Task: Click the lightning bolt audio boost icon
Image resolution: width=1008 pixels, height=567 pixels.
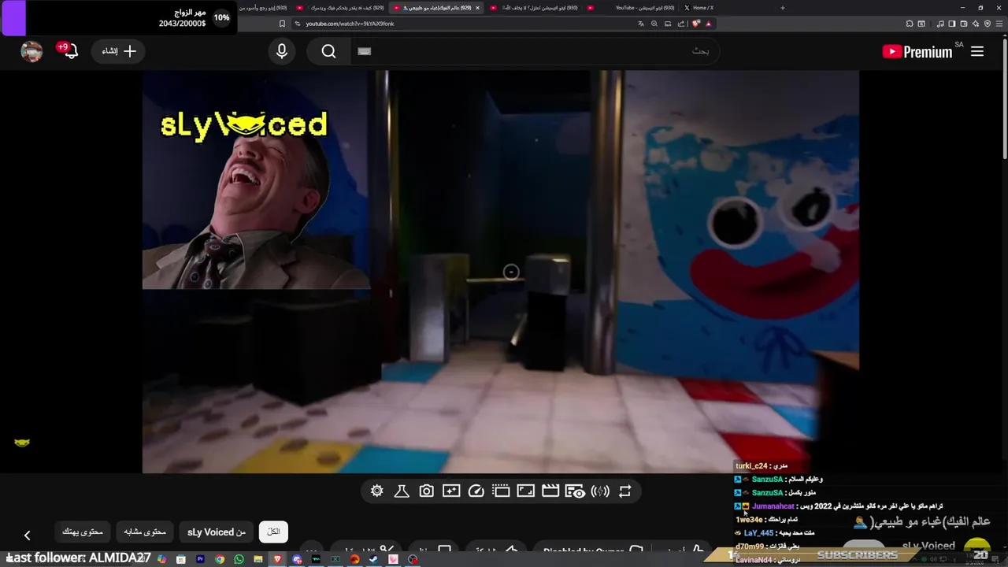Action: 600,491
